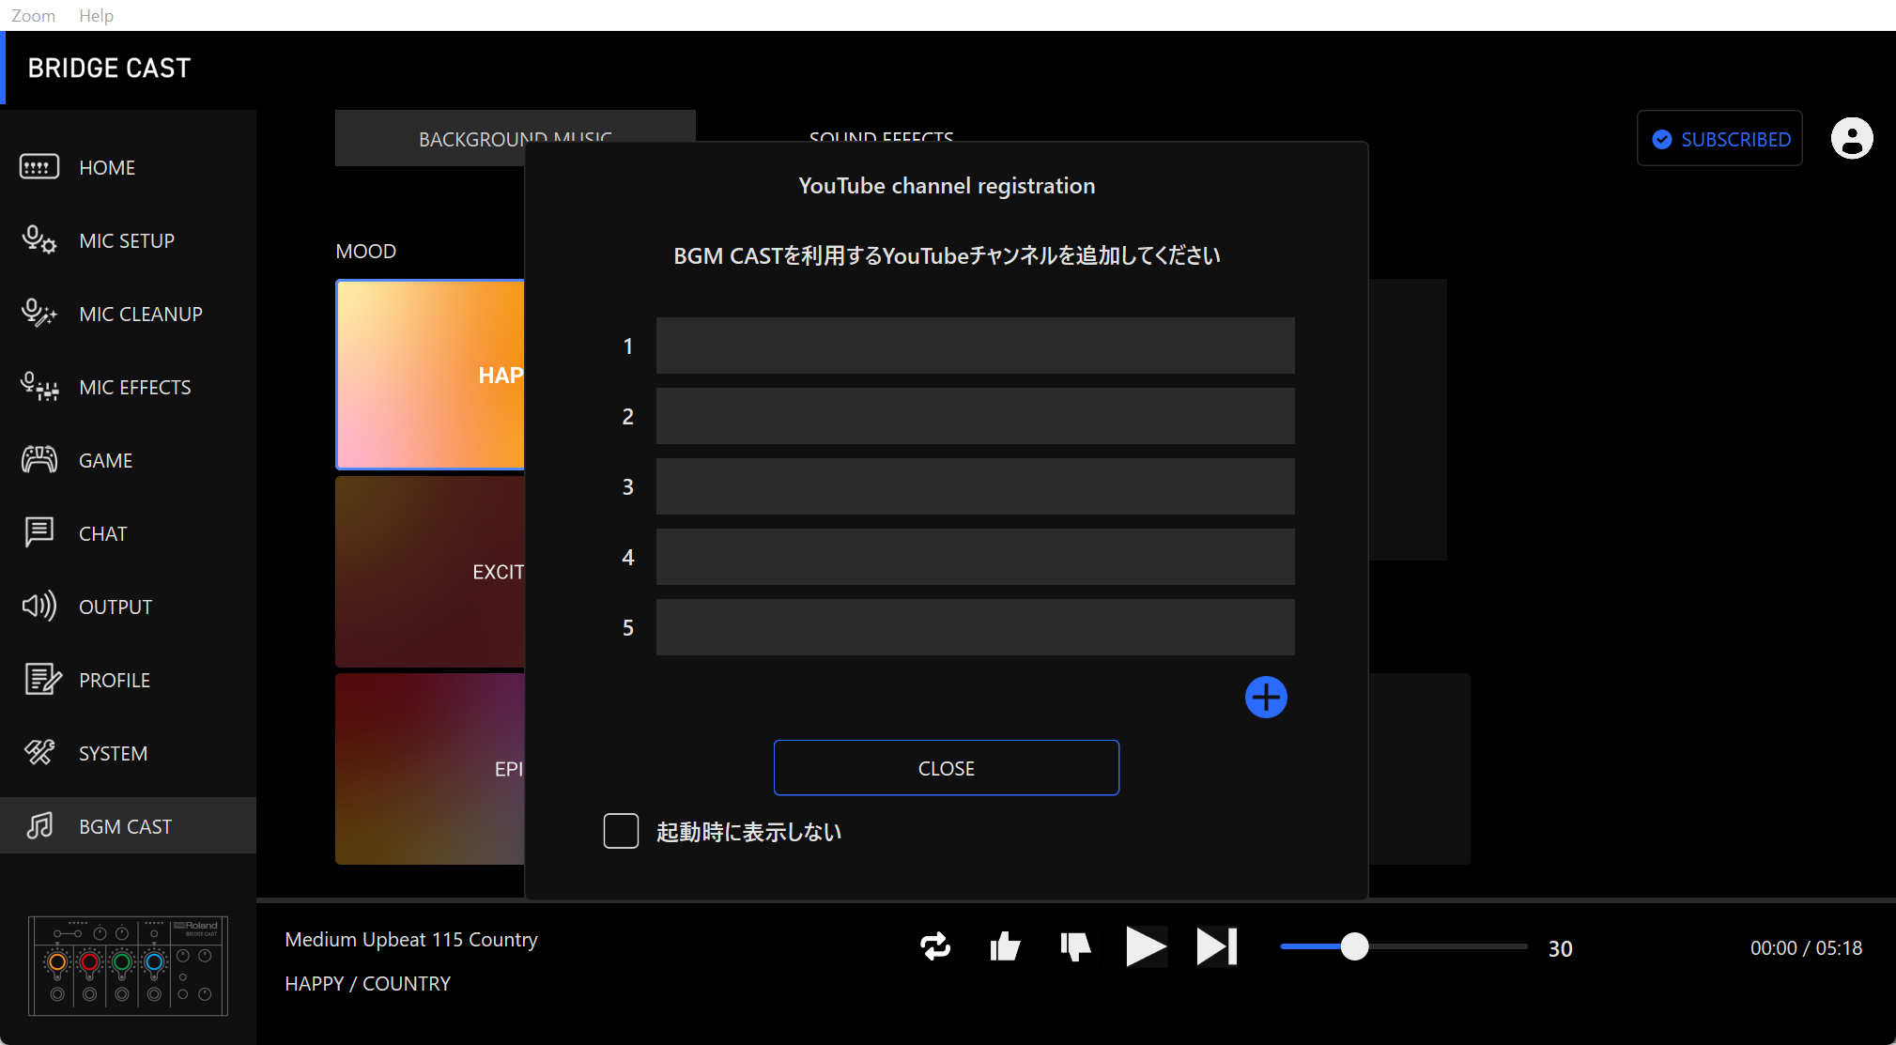The width and height of the screenshot is (1896, 1045).
Task: Click the SUBSCRIBED button
Action: click(x=1719, y=139)
